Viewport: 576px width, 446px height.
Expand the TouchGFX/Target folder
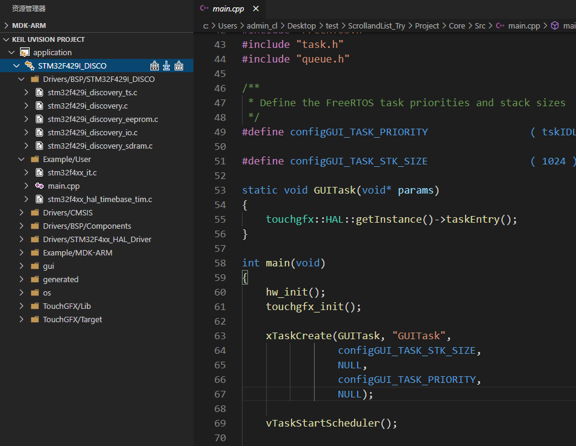[21, 320]
